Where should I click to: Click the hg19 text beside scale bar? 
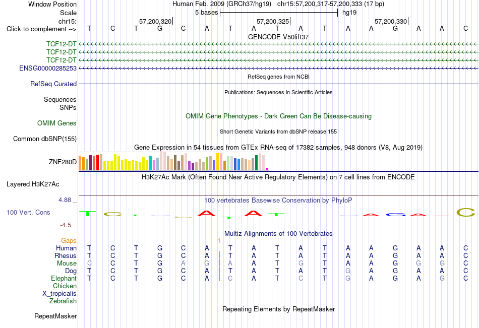[x=349, y=13]
